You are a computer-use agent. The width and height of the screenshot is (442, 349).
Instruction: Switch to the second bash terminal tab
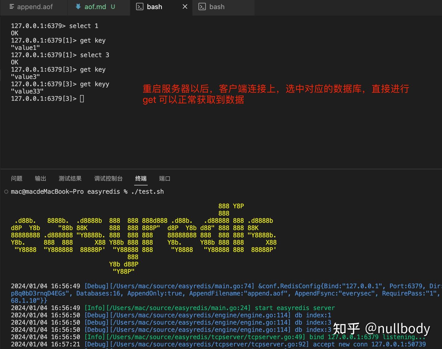[x=217, y=6]
